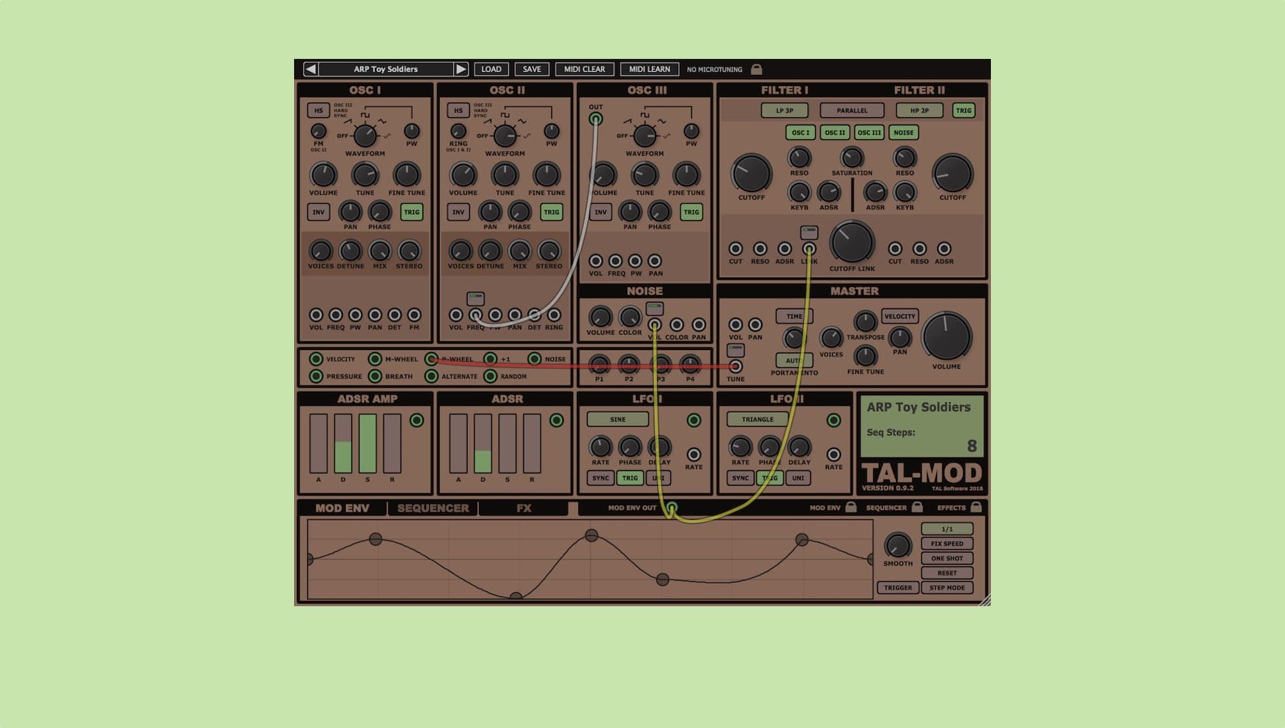Click the PRESSURE modulation source jack
This screenshot has width=1285, height=728.
coord(316,376)
